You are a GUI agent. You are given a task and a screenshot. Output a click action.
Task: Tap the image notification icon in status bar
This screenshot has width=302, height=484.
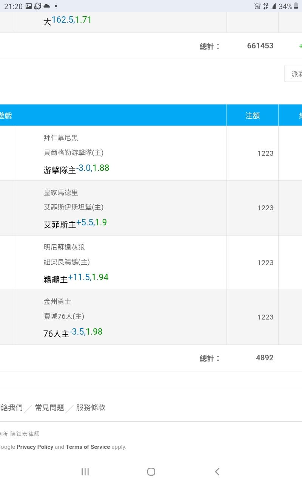(x=29, y=6)
